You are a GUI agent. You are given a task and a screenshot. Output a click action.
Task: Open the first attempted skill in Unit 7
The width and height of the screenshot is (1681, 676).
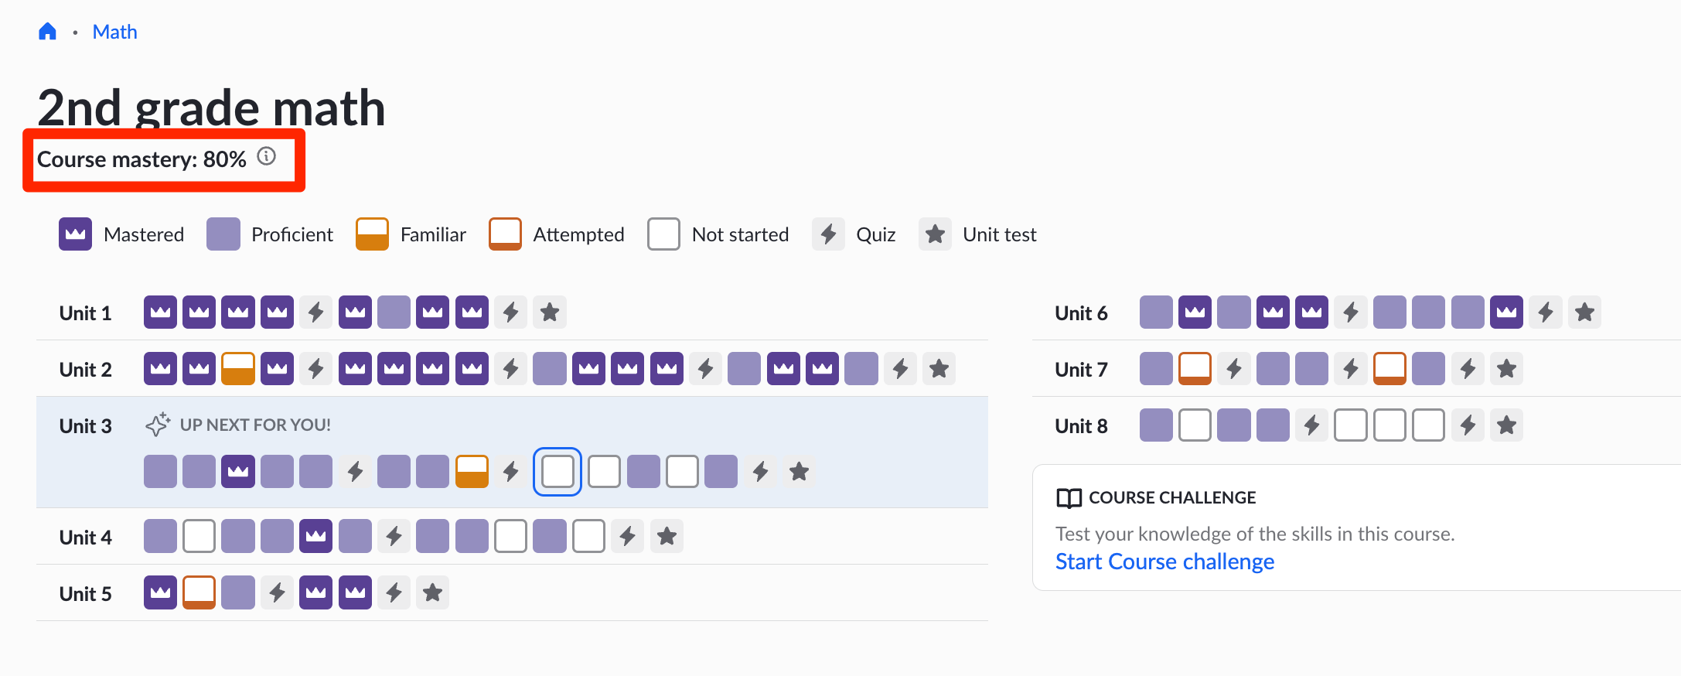point(1195,369)
